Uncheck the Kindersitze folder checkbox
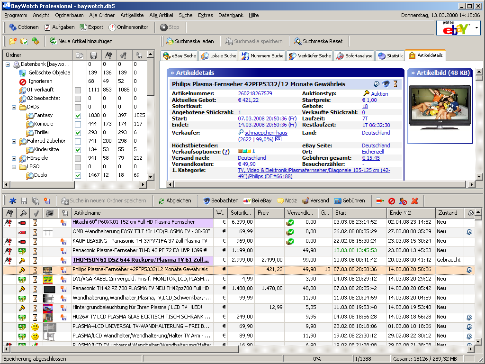The image size is (485, 364). coord(78,150)
